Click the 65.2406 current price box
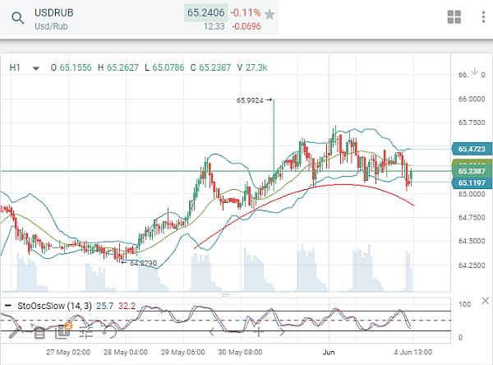Screen dimensions: 493x365 [205, 13]
